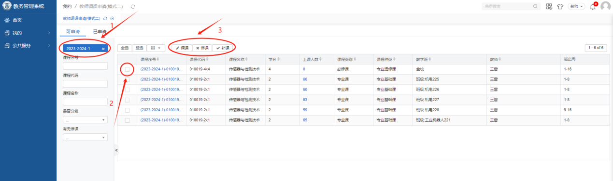Open the 2023-2024-1 semester selector

85,49
